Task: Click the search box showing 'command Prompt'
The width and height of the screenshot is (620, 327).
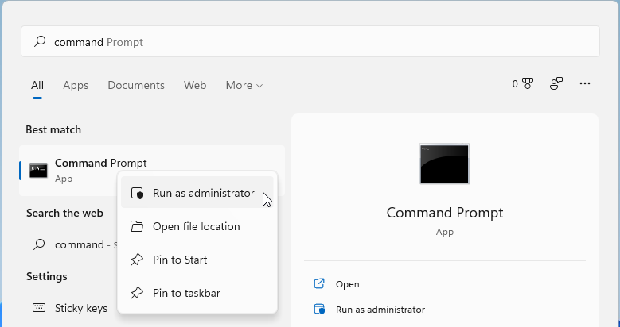Action: pos(310,41)
